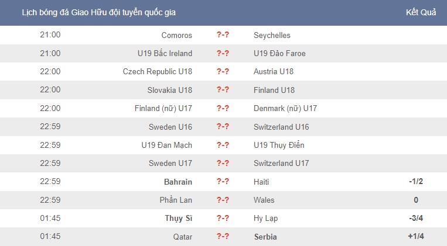The image size is (447, 246).
Task: Click the 0 handicap for Phần Lan match
Action: pos(416,200)
